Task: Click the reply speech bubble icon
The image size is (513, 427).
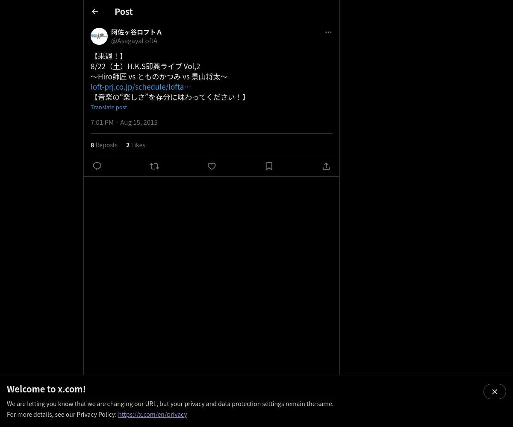Action: click(x=97, y=166)
